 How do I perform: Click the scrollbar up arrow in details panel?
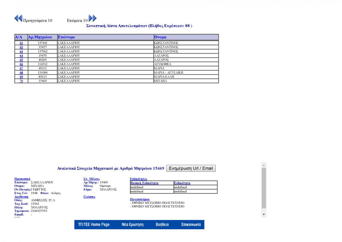tap(264, 165)
